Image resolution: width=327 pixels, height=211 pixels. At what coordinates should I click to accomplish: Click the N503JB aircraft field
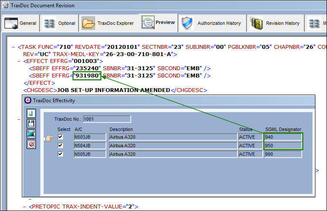coord(90,137)
